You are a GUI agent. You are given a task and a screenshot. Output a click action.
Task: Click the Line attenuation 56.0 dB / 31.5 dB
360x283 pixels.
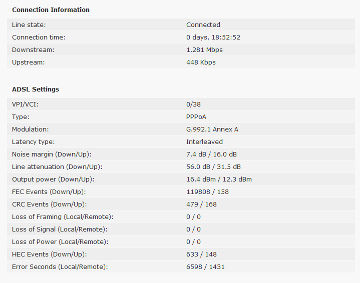click(x=213, y=166)
